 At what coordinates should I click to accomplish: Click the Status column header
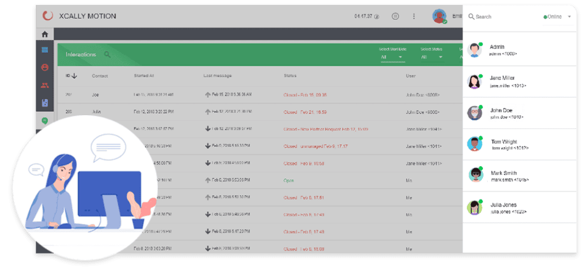(290, 76)
